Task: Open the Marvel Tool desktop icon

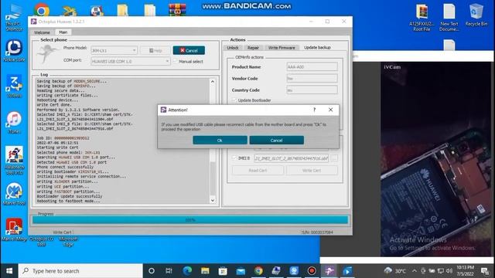Action: [14, 194]
